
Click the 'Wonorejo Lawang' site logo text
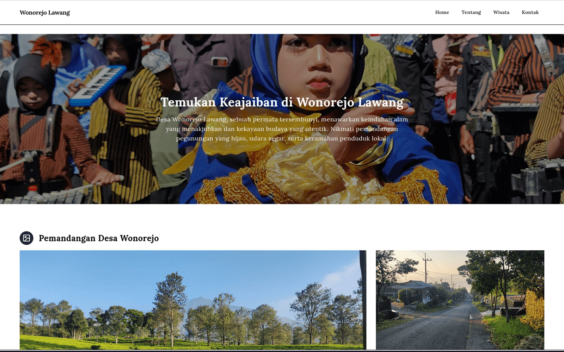[x=45, y=12]
